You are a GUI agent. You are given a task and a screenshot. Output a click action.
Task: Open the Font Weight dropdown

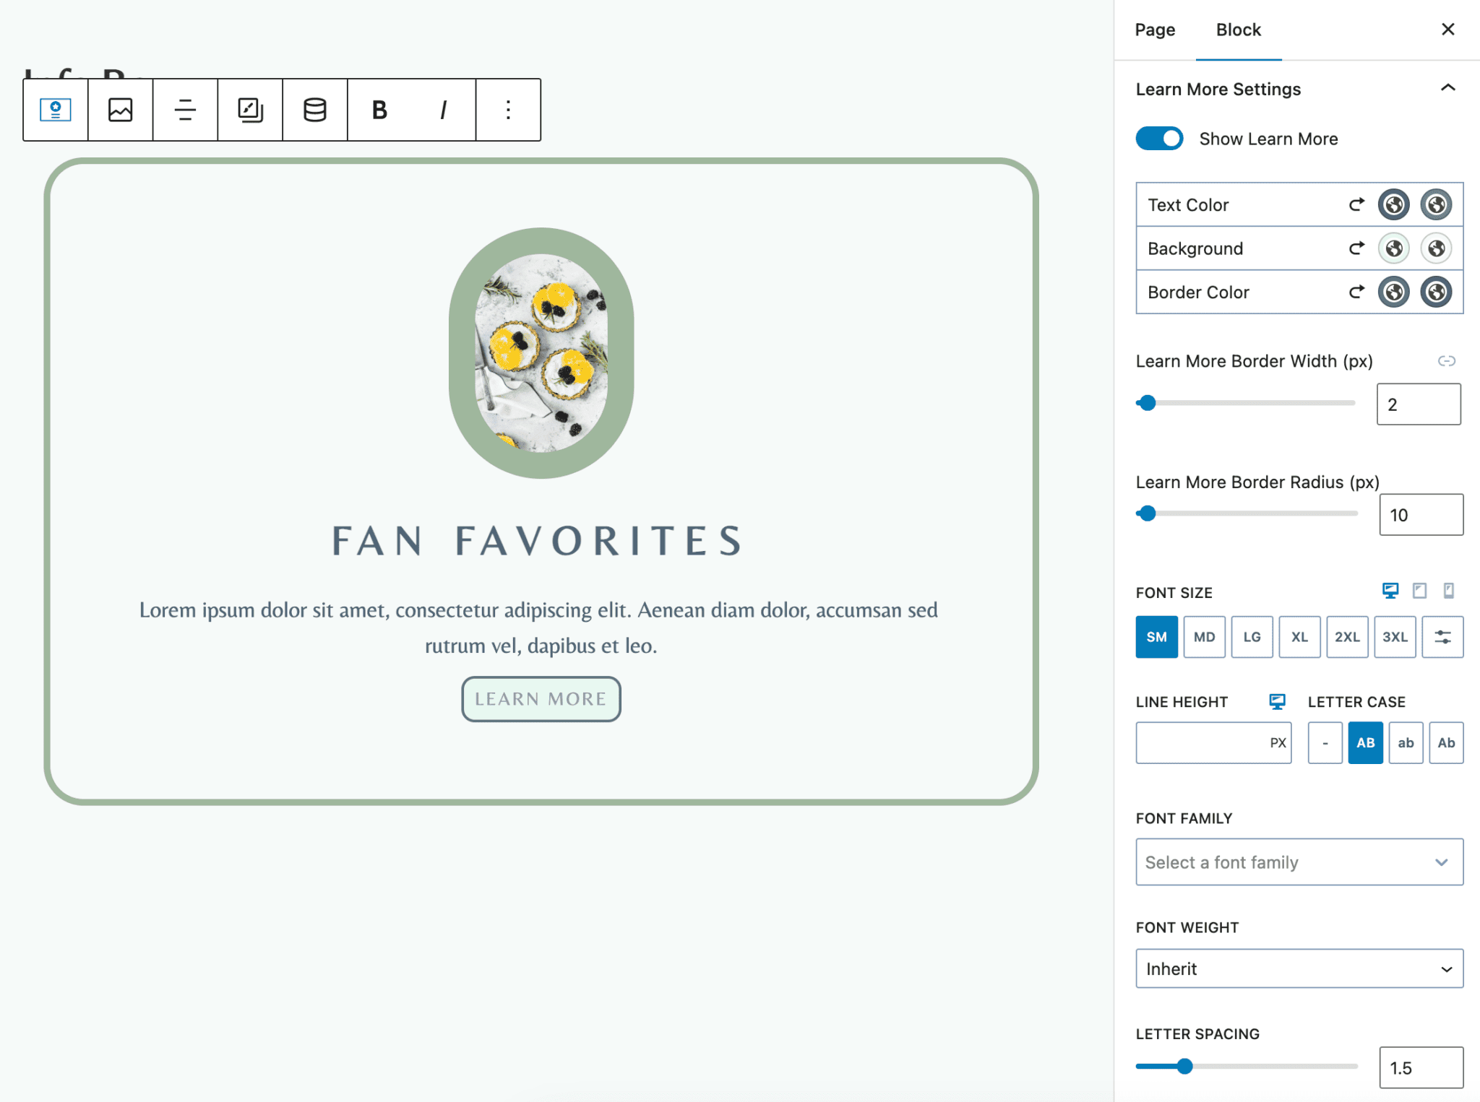(1299, 968)
